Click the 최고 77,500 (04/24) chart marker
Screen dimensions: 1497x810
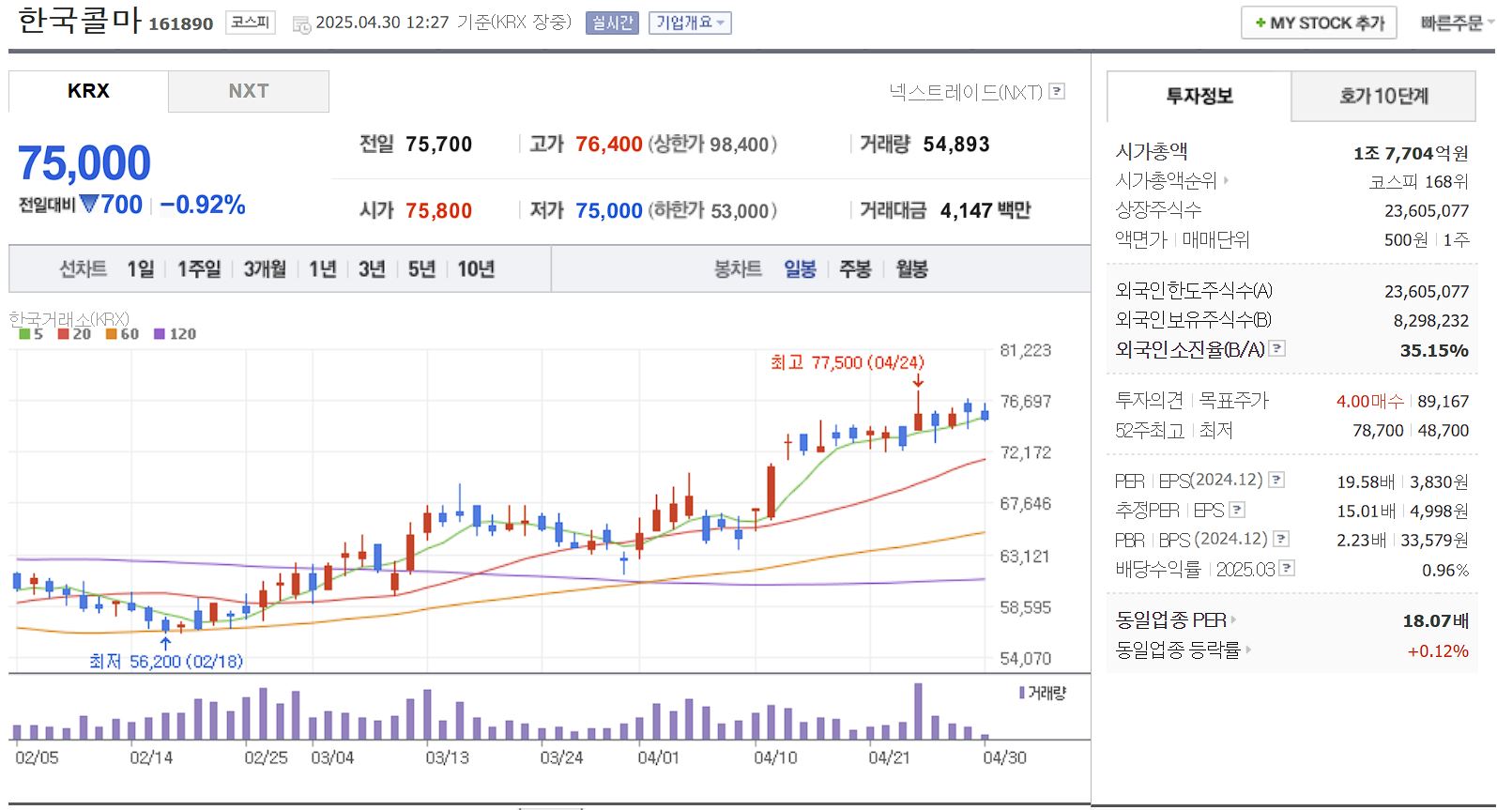[847, 362]
